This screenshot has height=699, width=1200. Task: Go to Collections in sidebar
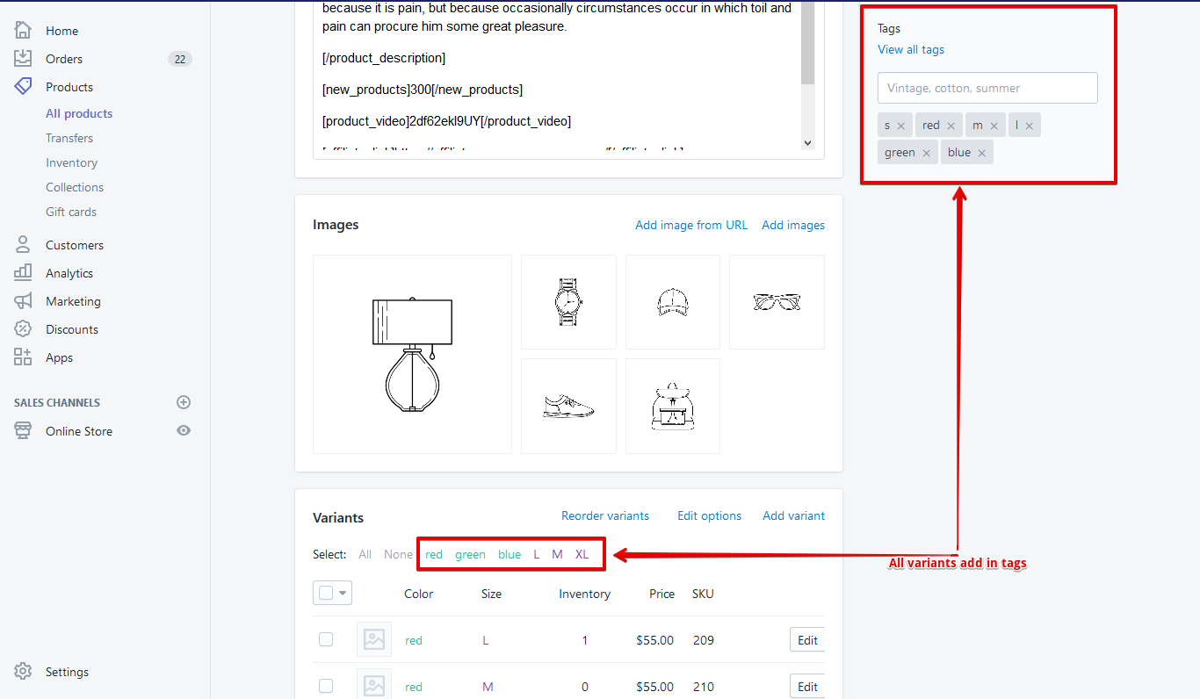[75, 187]
